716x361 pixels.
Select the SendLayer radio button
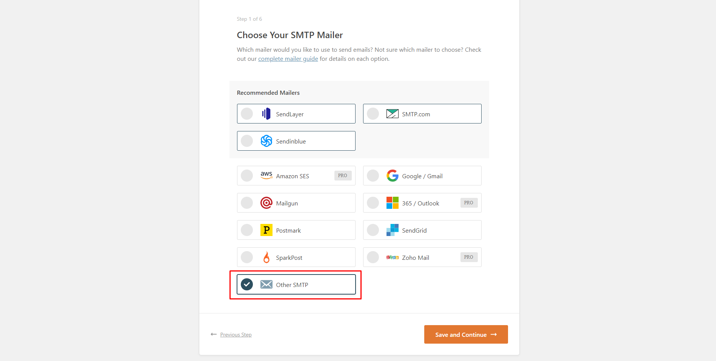247,114
